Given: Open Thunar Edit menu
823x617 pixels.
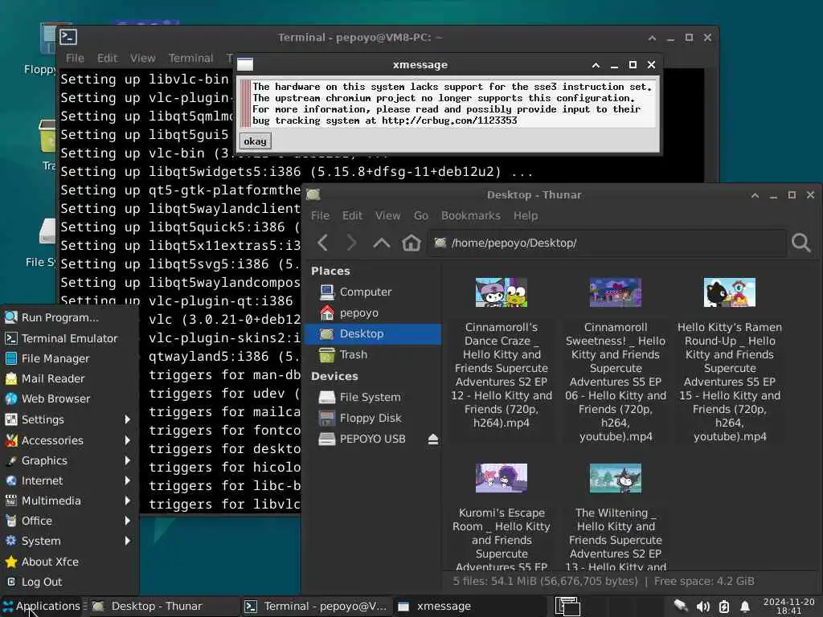Looking at the screenshot, I should click(352, 215).
